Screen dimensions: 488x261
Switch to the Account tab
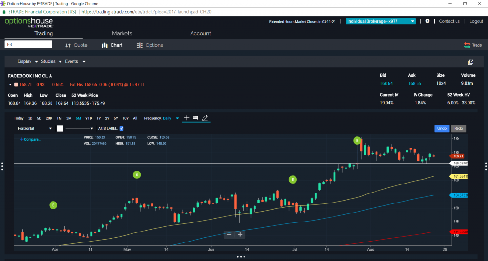click(x=201, y=33)
